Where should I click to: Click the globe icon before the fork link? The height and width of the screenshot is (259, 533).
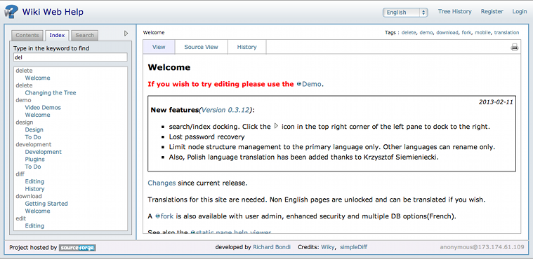click(158, 216)
